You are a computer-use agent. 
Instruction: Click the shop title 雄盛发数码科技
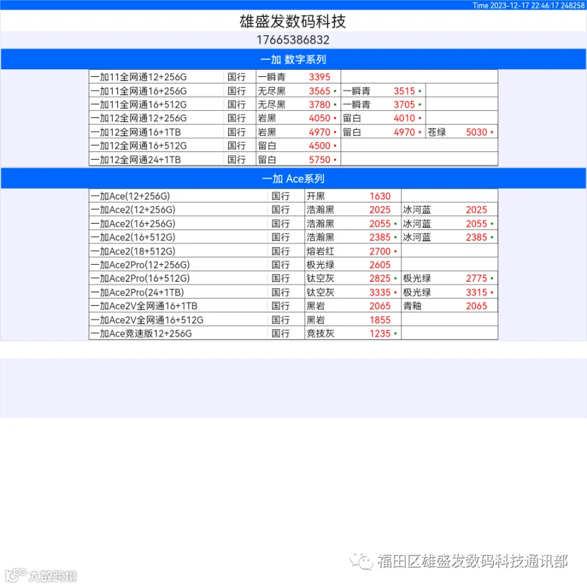tap(293, 22)
